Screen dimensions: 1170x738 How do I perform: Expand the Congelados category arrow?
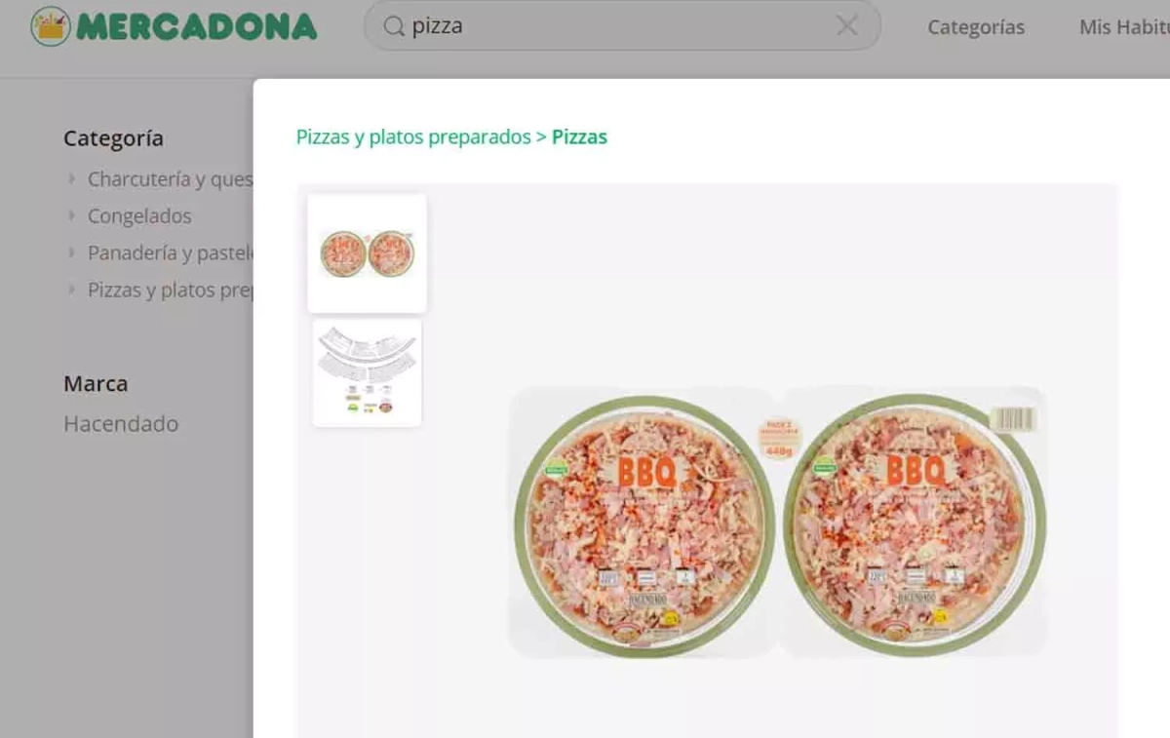71,215
